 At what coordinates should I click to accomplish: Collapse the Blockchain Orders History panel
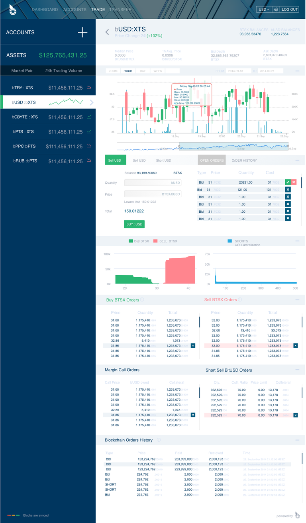point(298,440)
